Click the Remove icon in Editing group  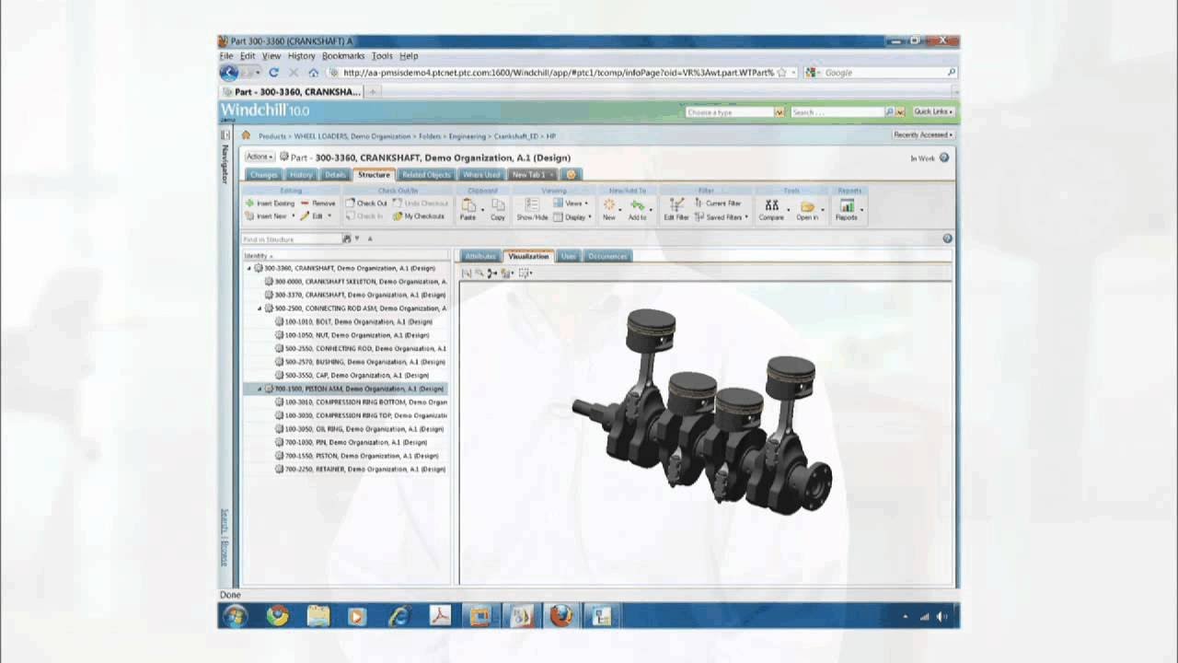[x=305, y=204]
